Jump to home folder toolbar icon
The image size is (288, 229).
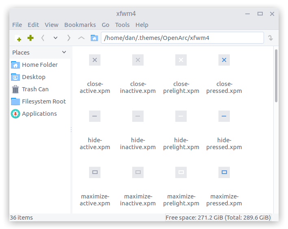point(94,38)
